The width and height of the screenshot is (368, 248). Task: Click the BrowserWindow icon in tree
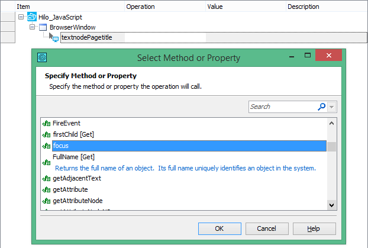[x=43, y=27]
